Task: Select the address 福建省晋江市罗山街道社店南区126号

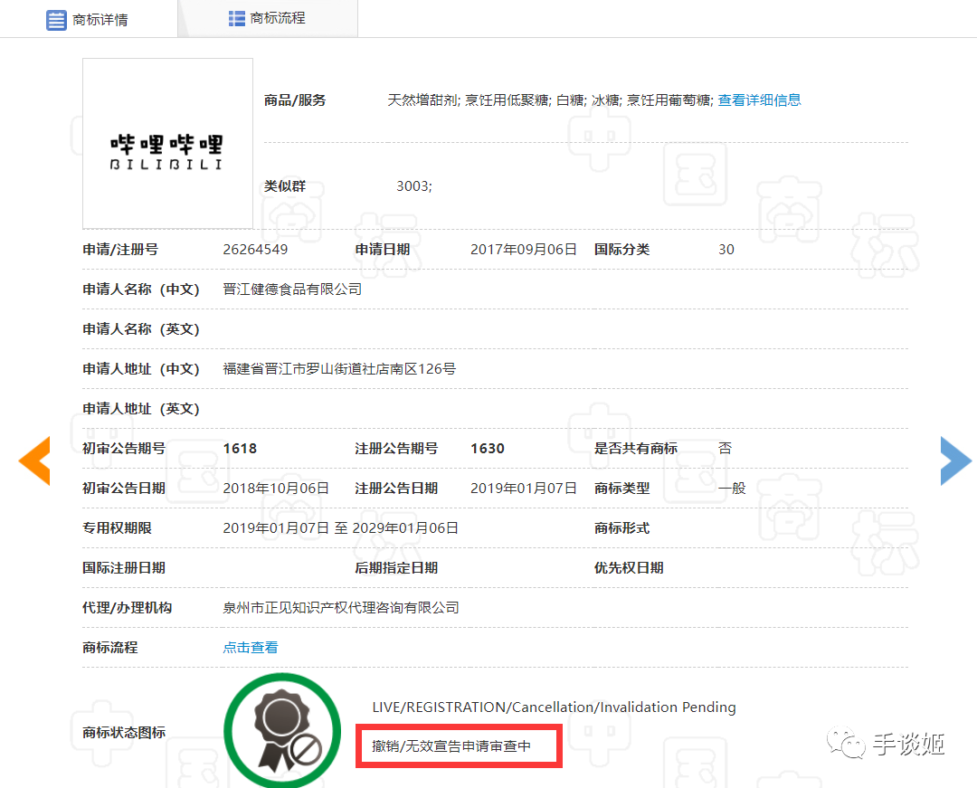Action: 339,369
